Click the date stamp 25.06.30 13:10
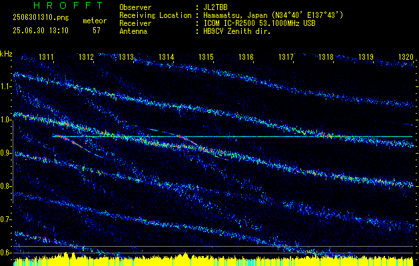419x266 pixels. coord(41,31)
